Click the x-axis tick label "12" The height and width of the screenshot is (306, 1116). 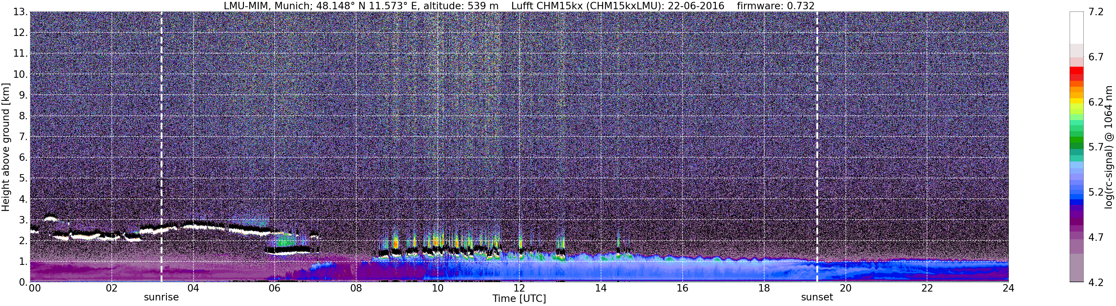(519, 288)
